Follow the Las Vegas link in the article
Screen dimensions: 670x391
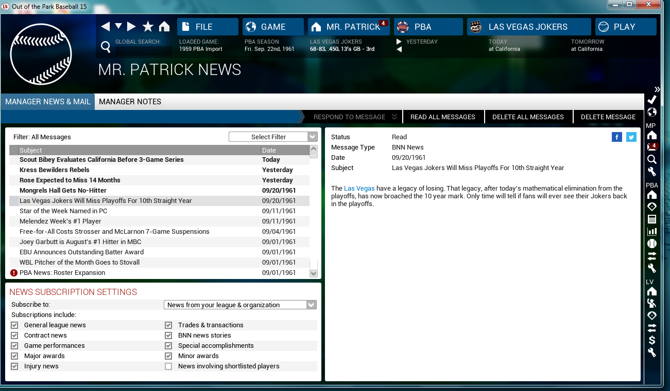point(359,189)
